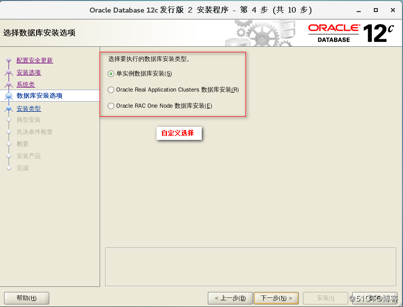Click the 选择要执行的数据库安装类型 prompt text
This screenshot has width=403, height=307.
pos(149,59)
